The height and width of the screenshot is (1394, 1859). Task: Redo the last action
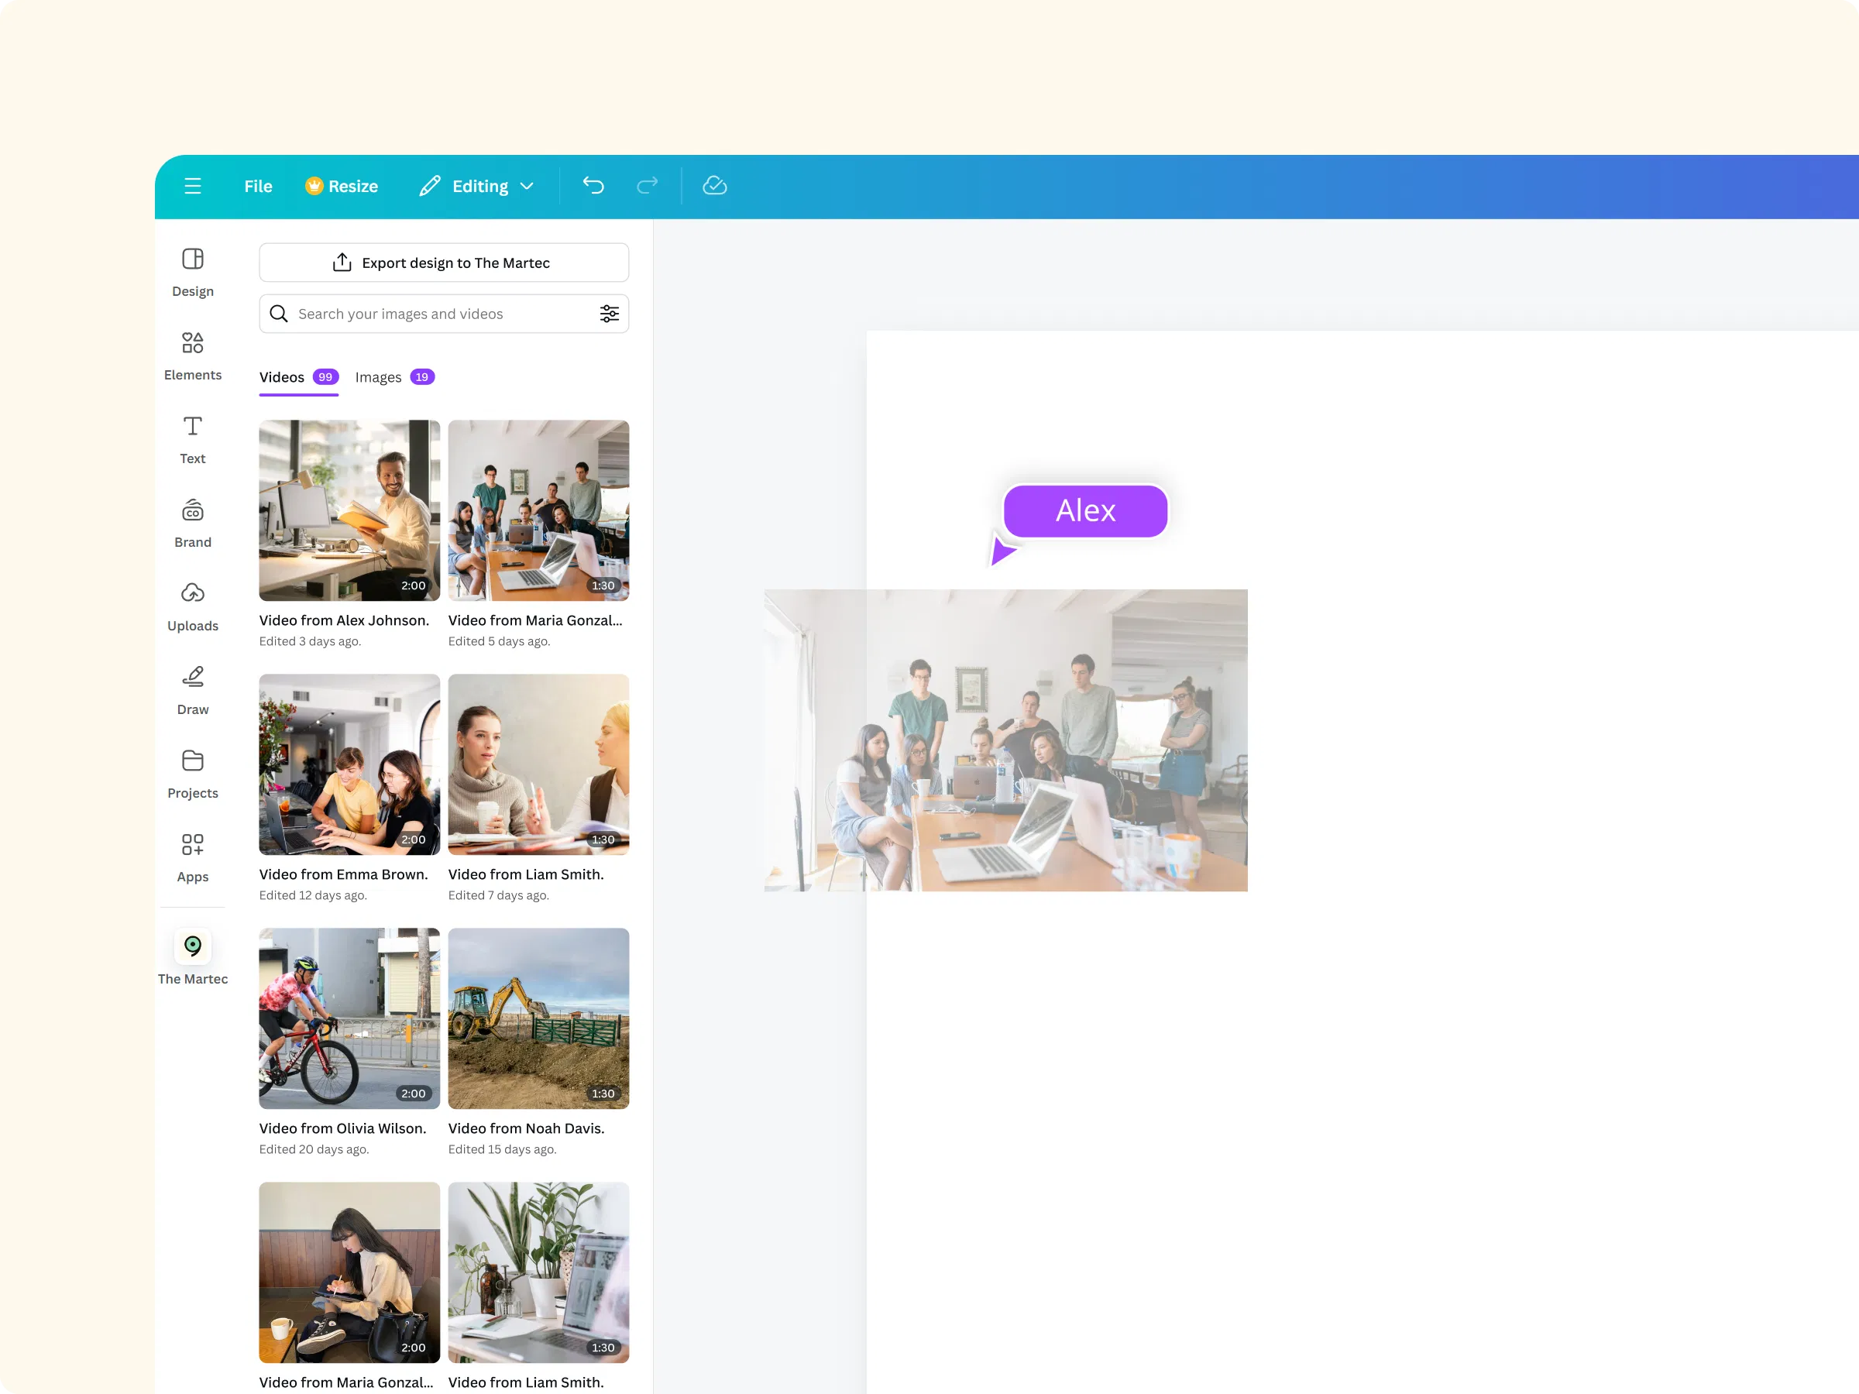(647, 186)
